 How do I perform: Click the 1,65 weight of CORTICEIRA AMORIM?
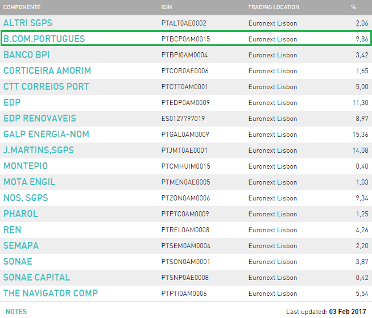[362, 71]
